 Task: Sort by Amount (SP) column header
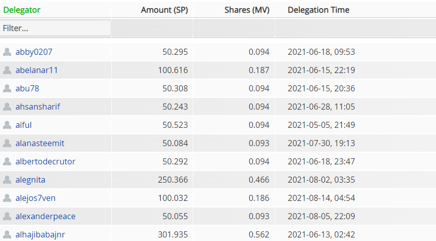164,10
